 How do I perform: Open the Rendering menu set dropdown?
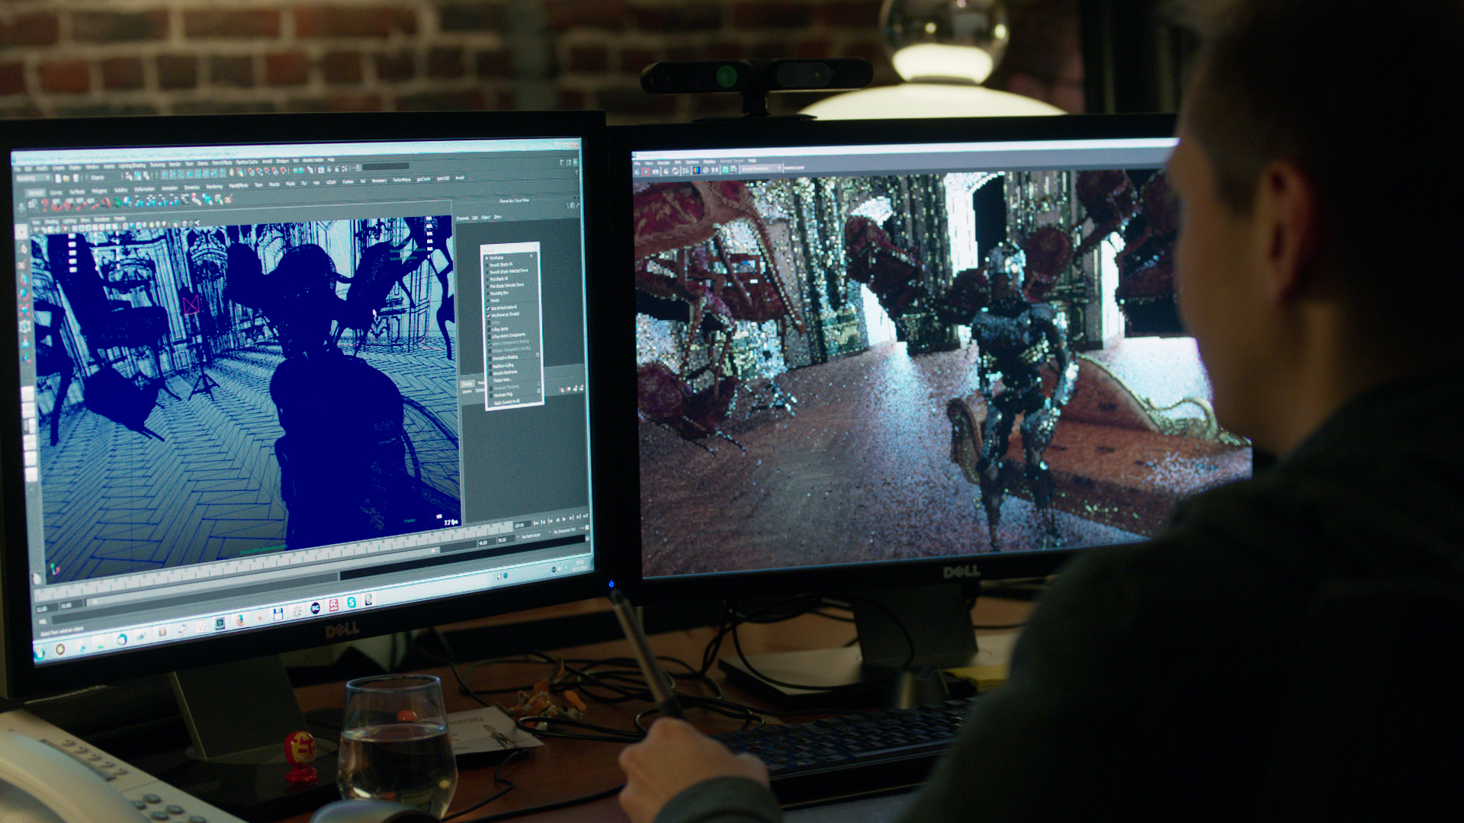pos(33,178)
